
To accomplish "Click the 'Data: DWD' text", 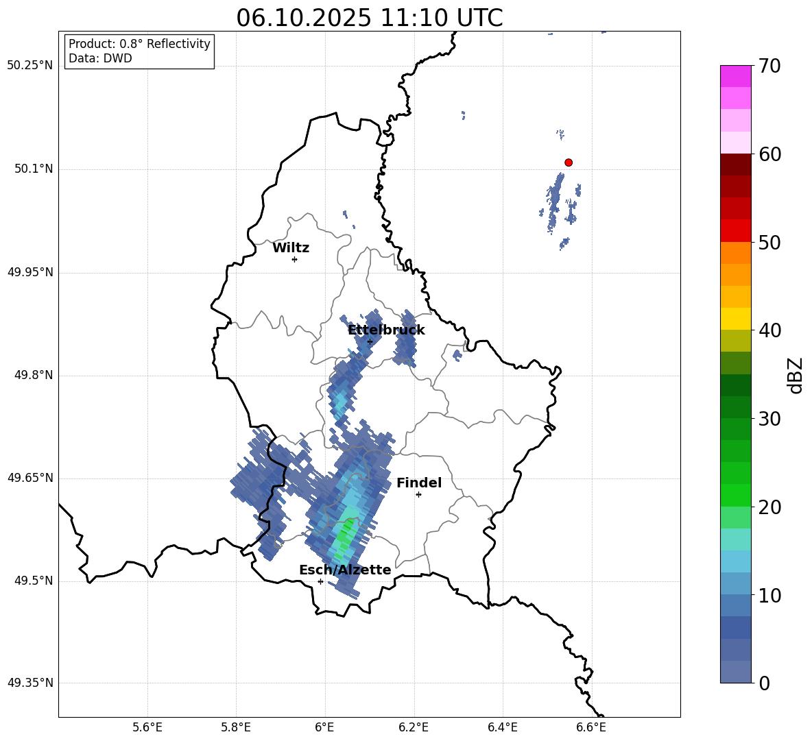I will (x=100, y=58).
